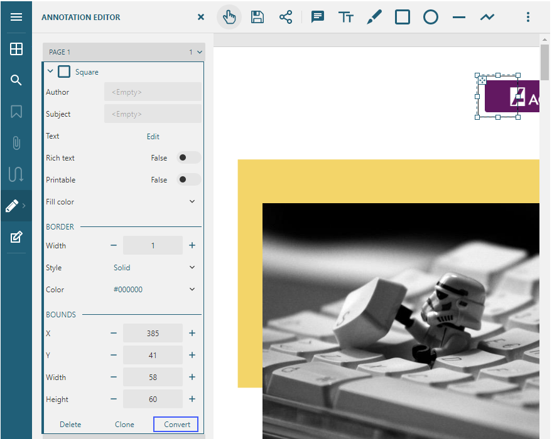Open the article threads panel
This screenshot has width=552, height=439.
(x=16, y=174)
